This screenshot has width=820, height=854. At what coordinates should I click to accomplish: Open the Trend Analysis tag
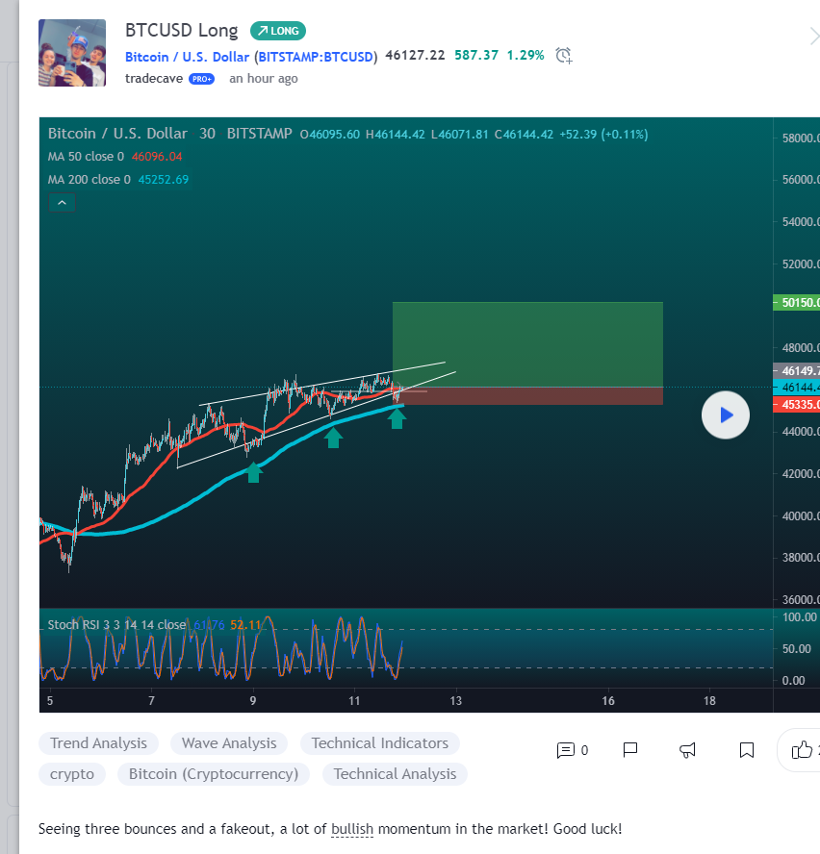(98, 743)
